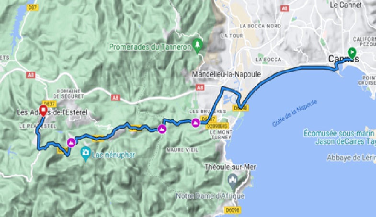This screenshot has height=217, width=376.
Task: Click the green start marker at Cannes
Action: click(x=352, y=53)
